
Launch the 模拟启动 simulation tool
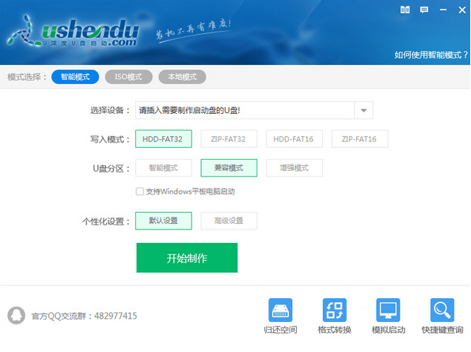388,316
